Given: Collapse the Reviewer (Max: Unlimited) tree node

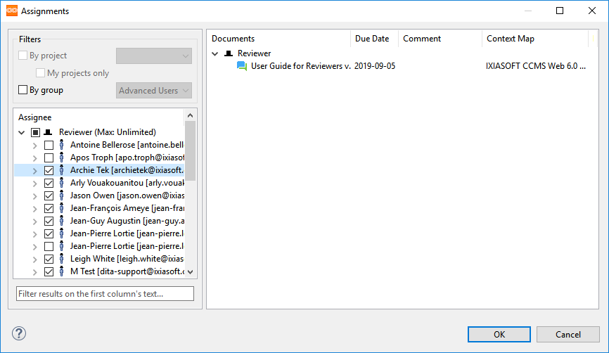Looking at the screenshot, I should coord(22,132).
